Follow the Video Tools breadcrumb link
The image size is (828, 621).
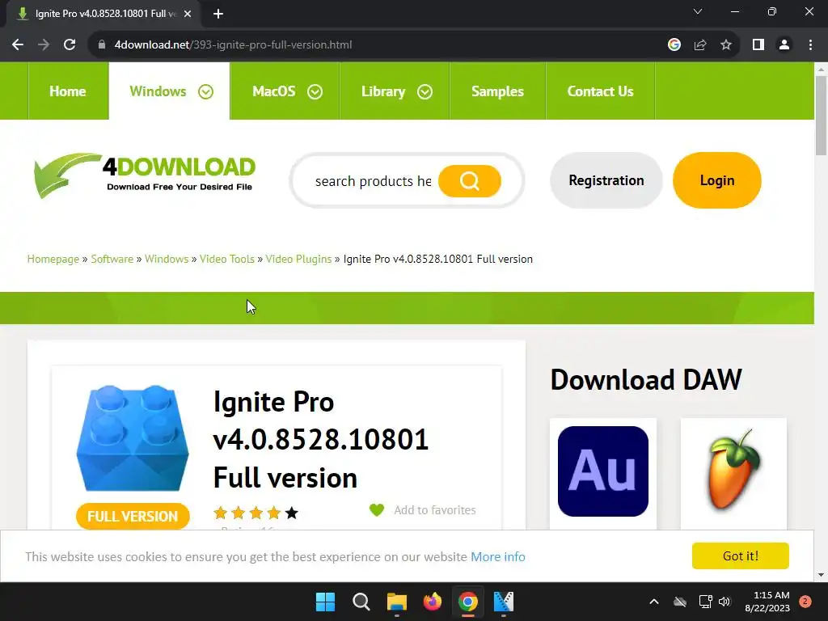click(227, 259)
